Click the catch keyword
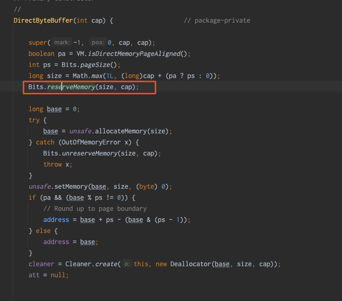342x301 pixels. (45, 142)
